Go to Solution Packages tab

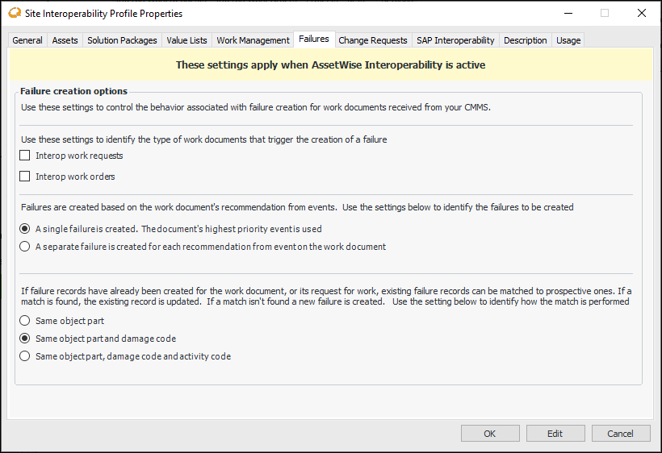click(x=122, y=40)
